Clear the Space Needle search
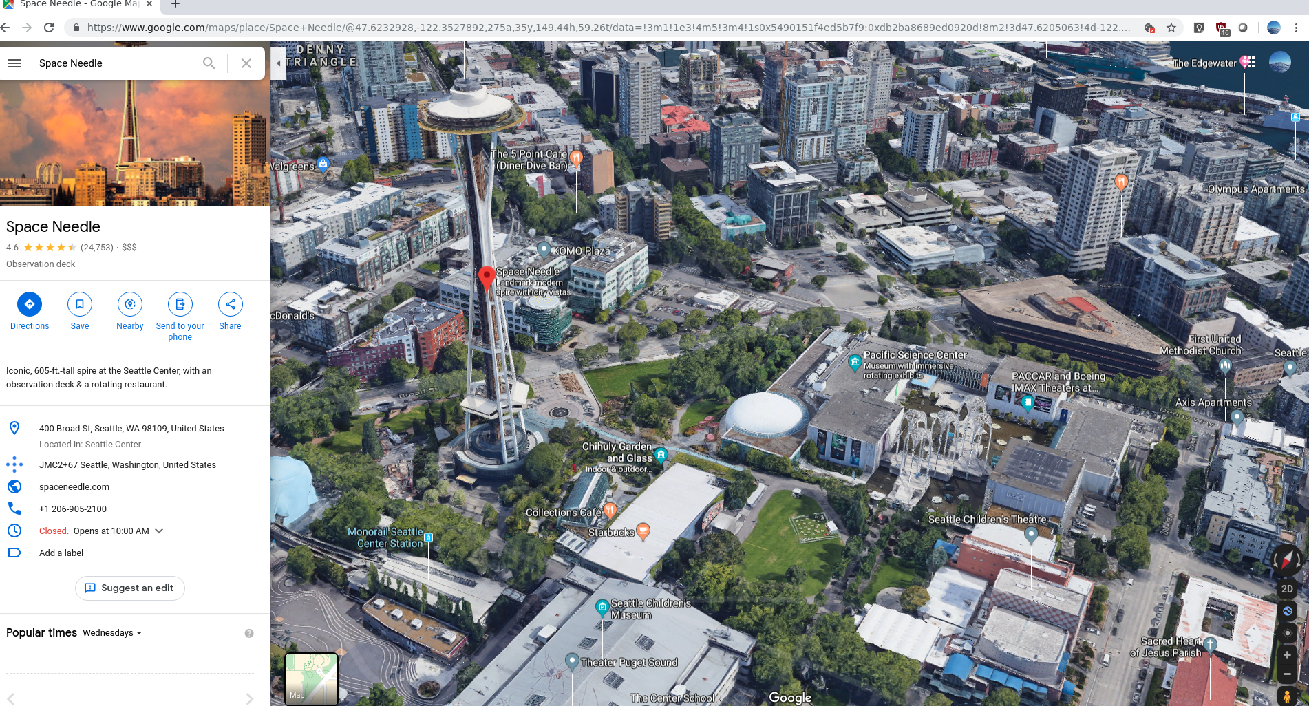 click(x=246, y=63)
